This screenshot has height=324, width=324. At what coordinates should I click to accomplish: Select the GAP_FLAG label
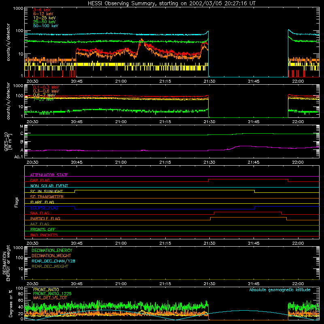point(40,180)
